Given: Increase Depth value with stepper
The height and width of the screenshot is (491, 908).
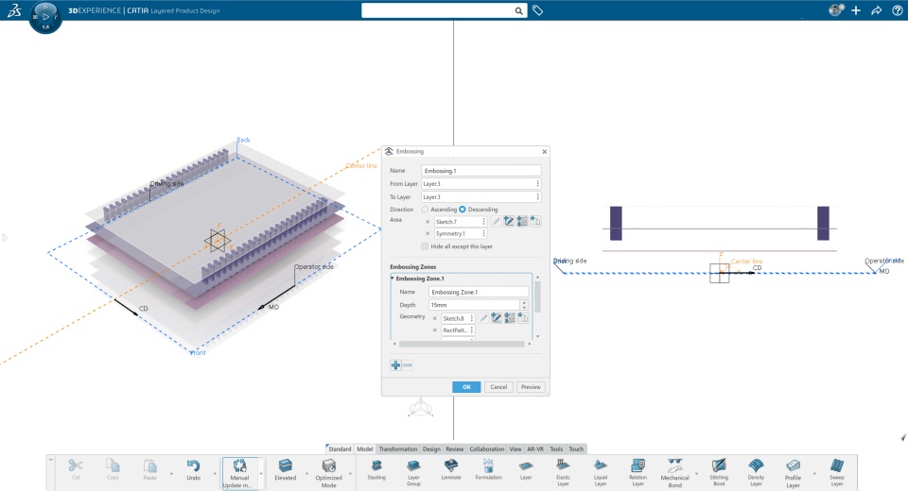Looking at the screenshot, I should [x=524, y=302].
